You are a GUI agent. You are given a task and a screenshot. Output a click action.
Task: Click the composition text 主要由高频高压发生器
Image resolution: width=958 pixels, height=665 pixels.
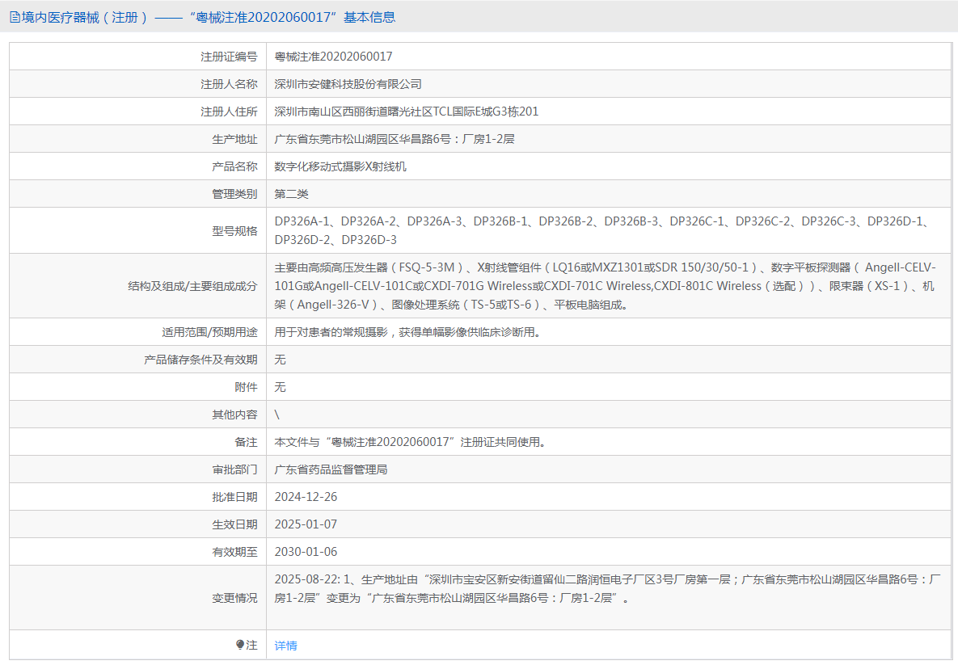point(605,286)
